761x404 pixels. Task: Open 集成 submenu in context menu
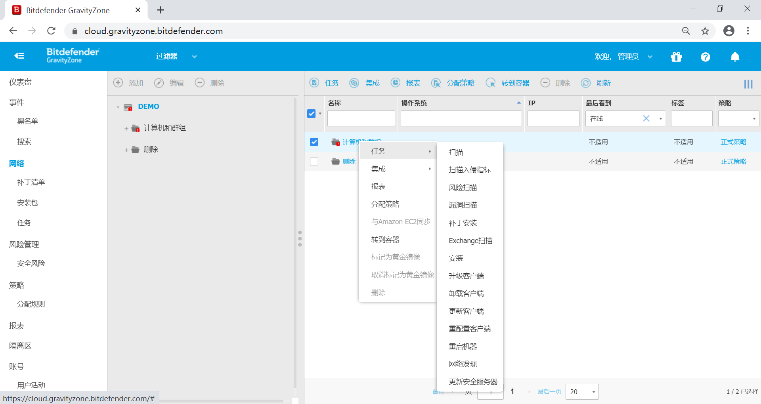click(398, 169)
